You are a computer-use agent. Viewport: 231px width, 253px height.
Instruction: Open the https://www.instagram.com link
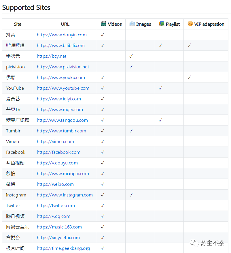[x=65, y=195]
